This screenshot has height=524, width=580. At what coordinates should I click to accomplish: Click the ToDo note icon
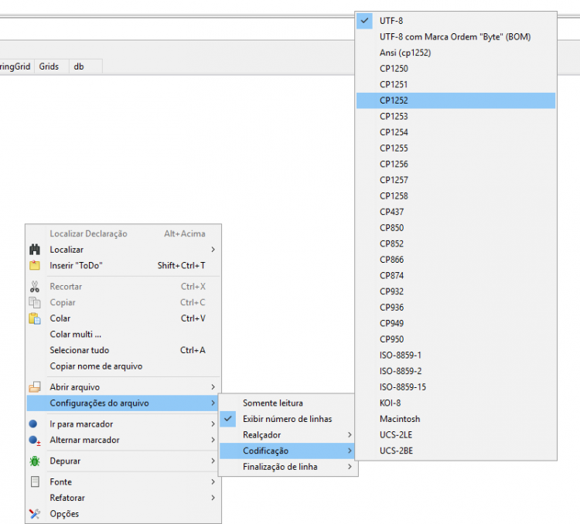coord(35,266)
